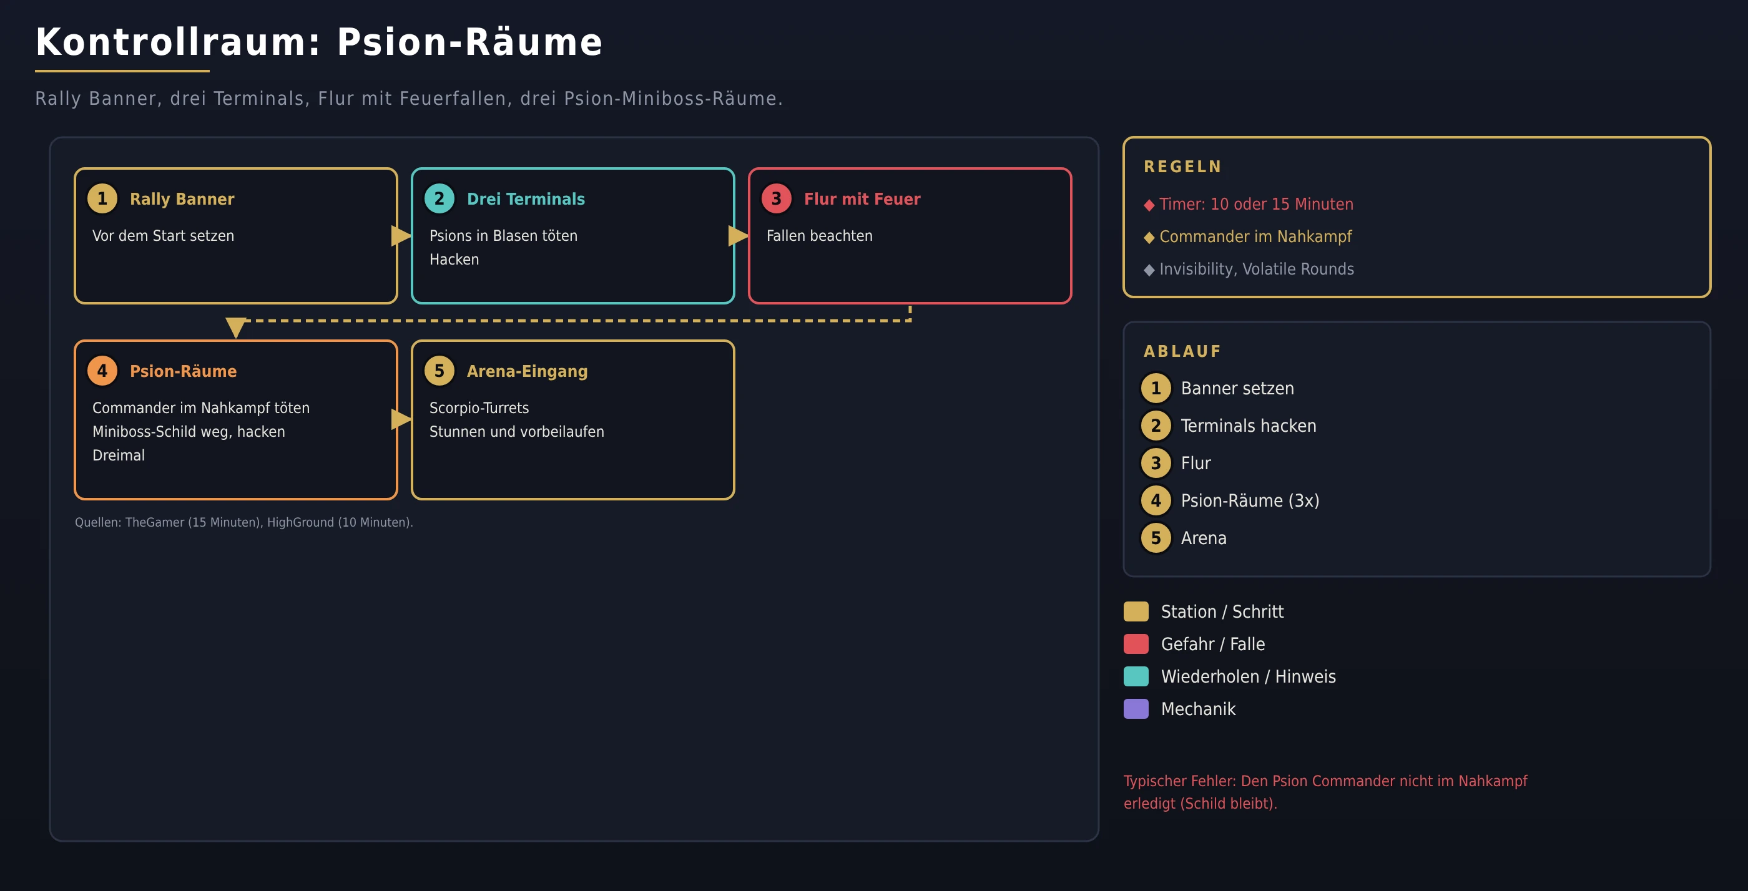Select the orange number 4 badge at Psion-Räume
1748x891 pixels.
(102, 371)
